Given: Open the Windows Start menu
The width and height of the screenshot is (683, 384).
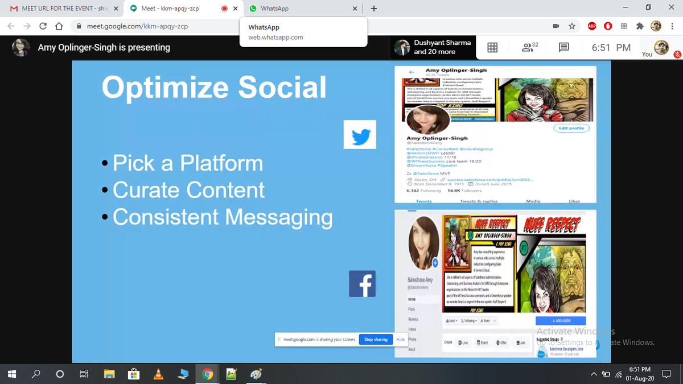Looking at the screenshot, I should coord(11,374).
